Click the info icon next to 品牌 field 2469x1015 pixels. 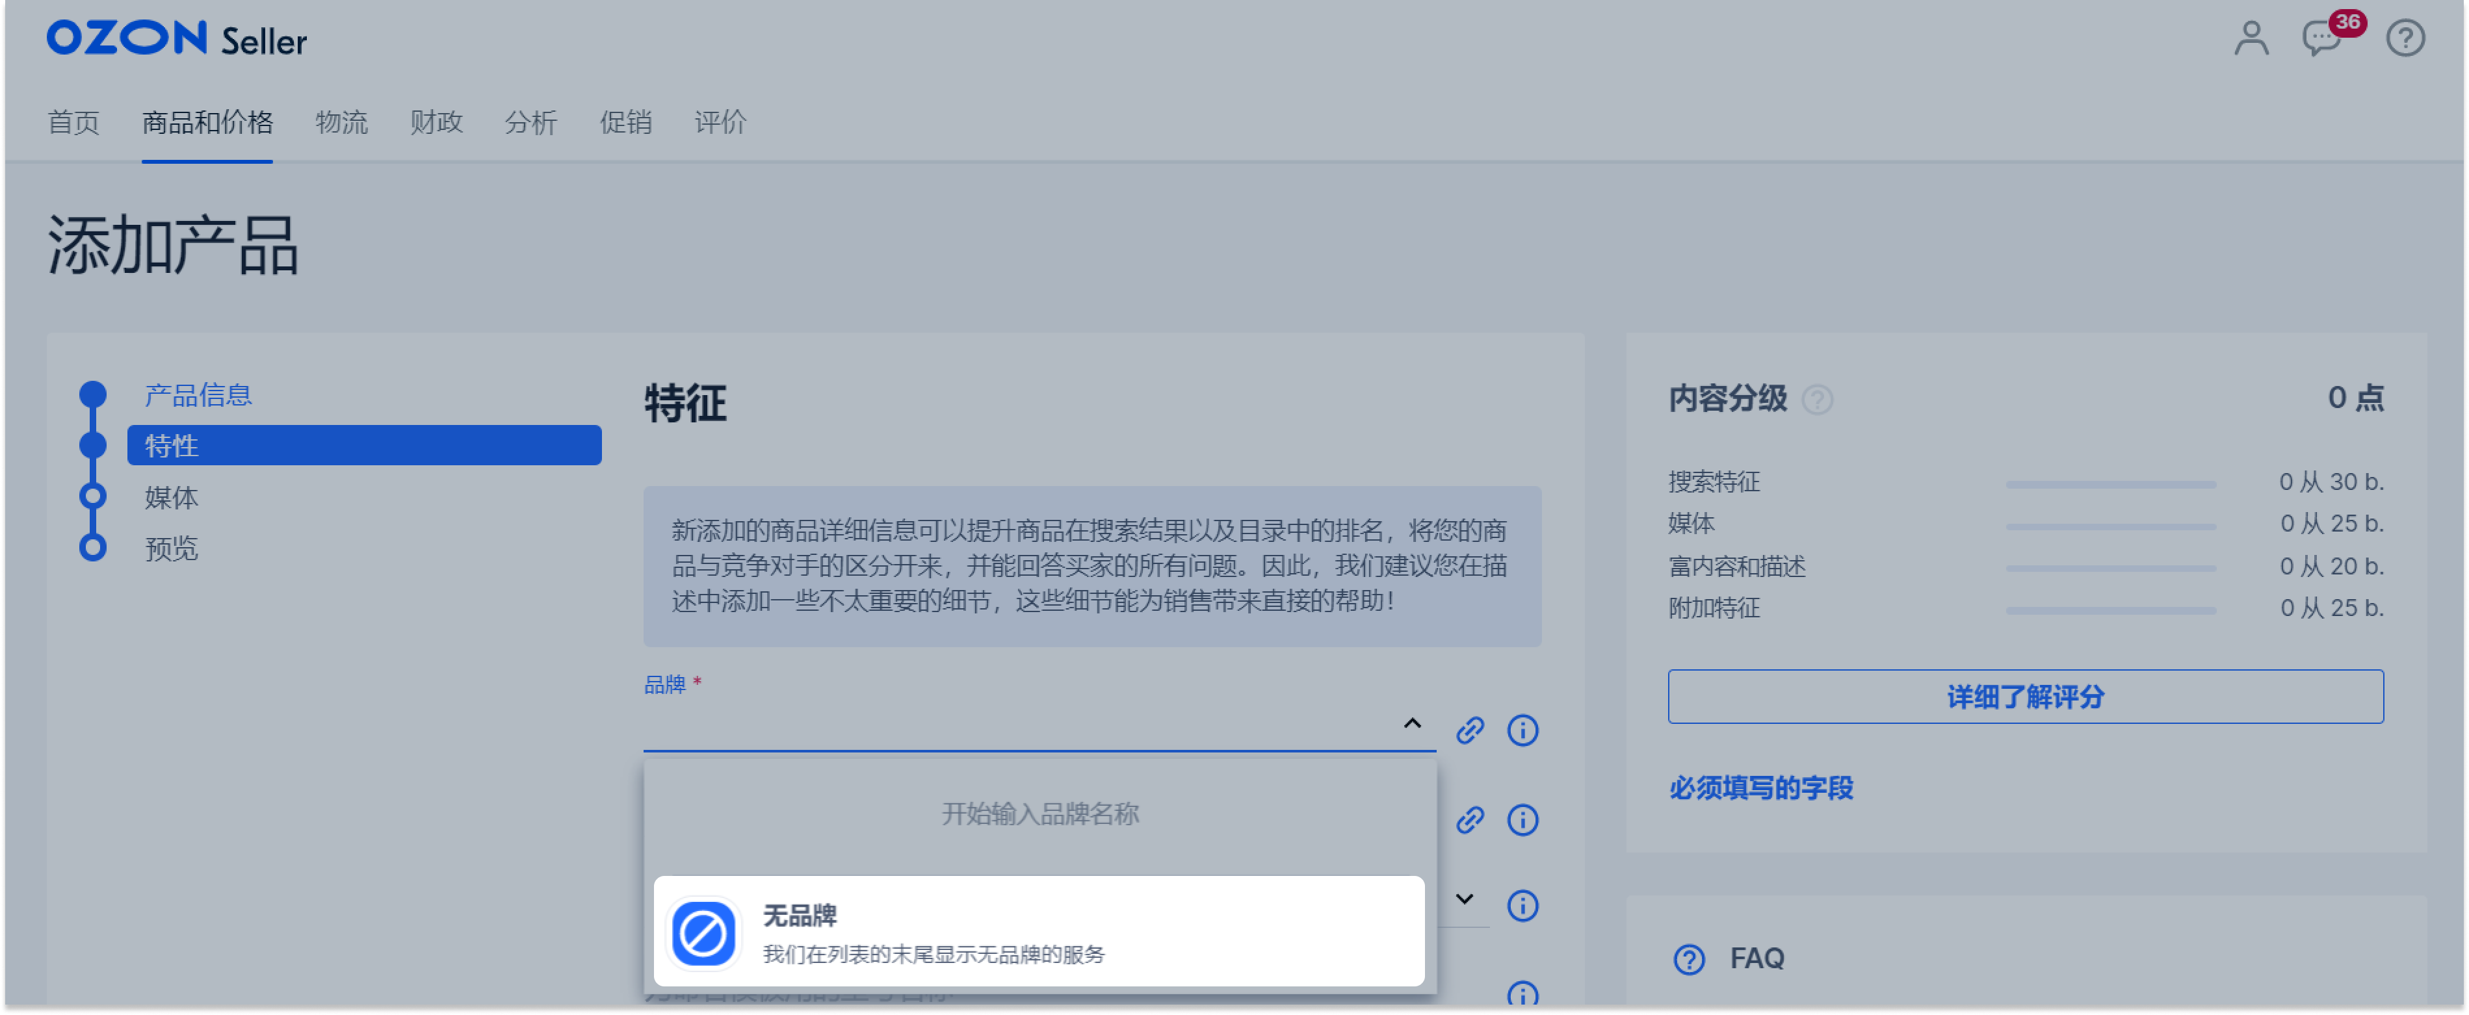tap(1522, 730)
